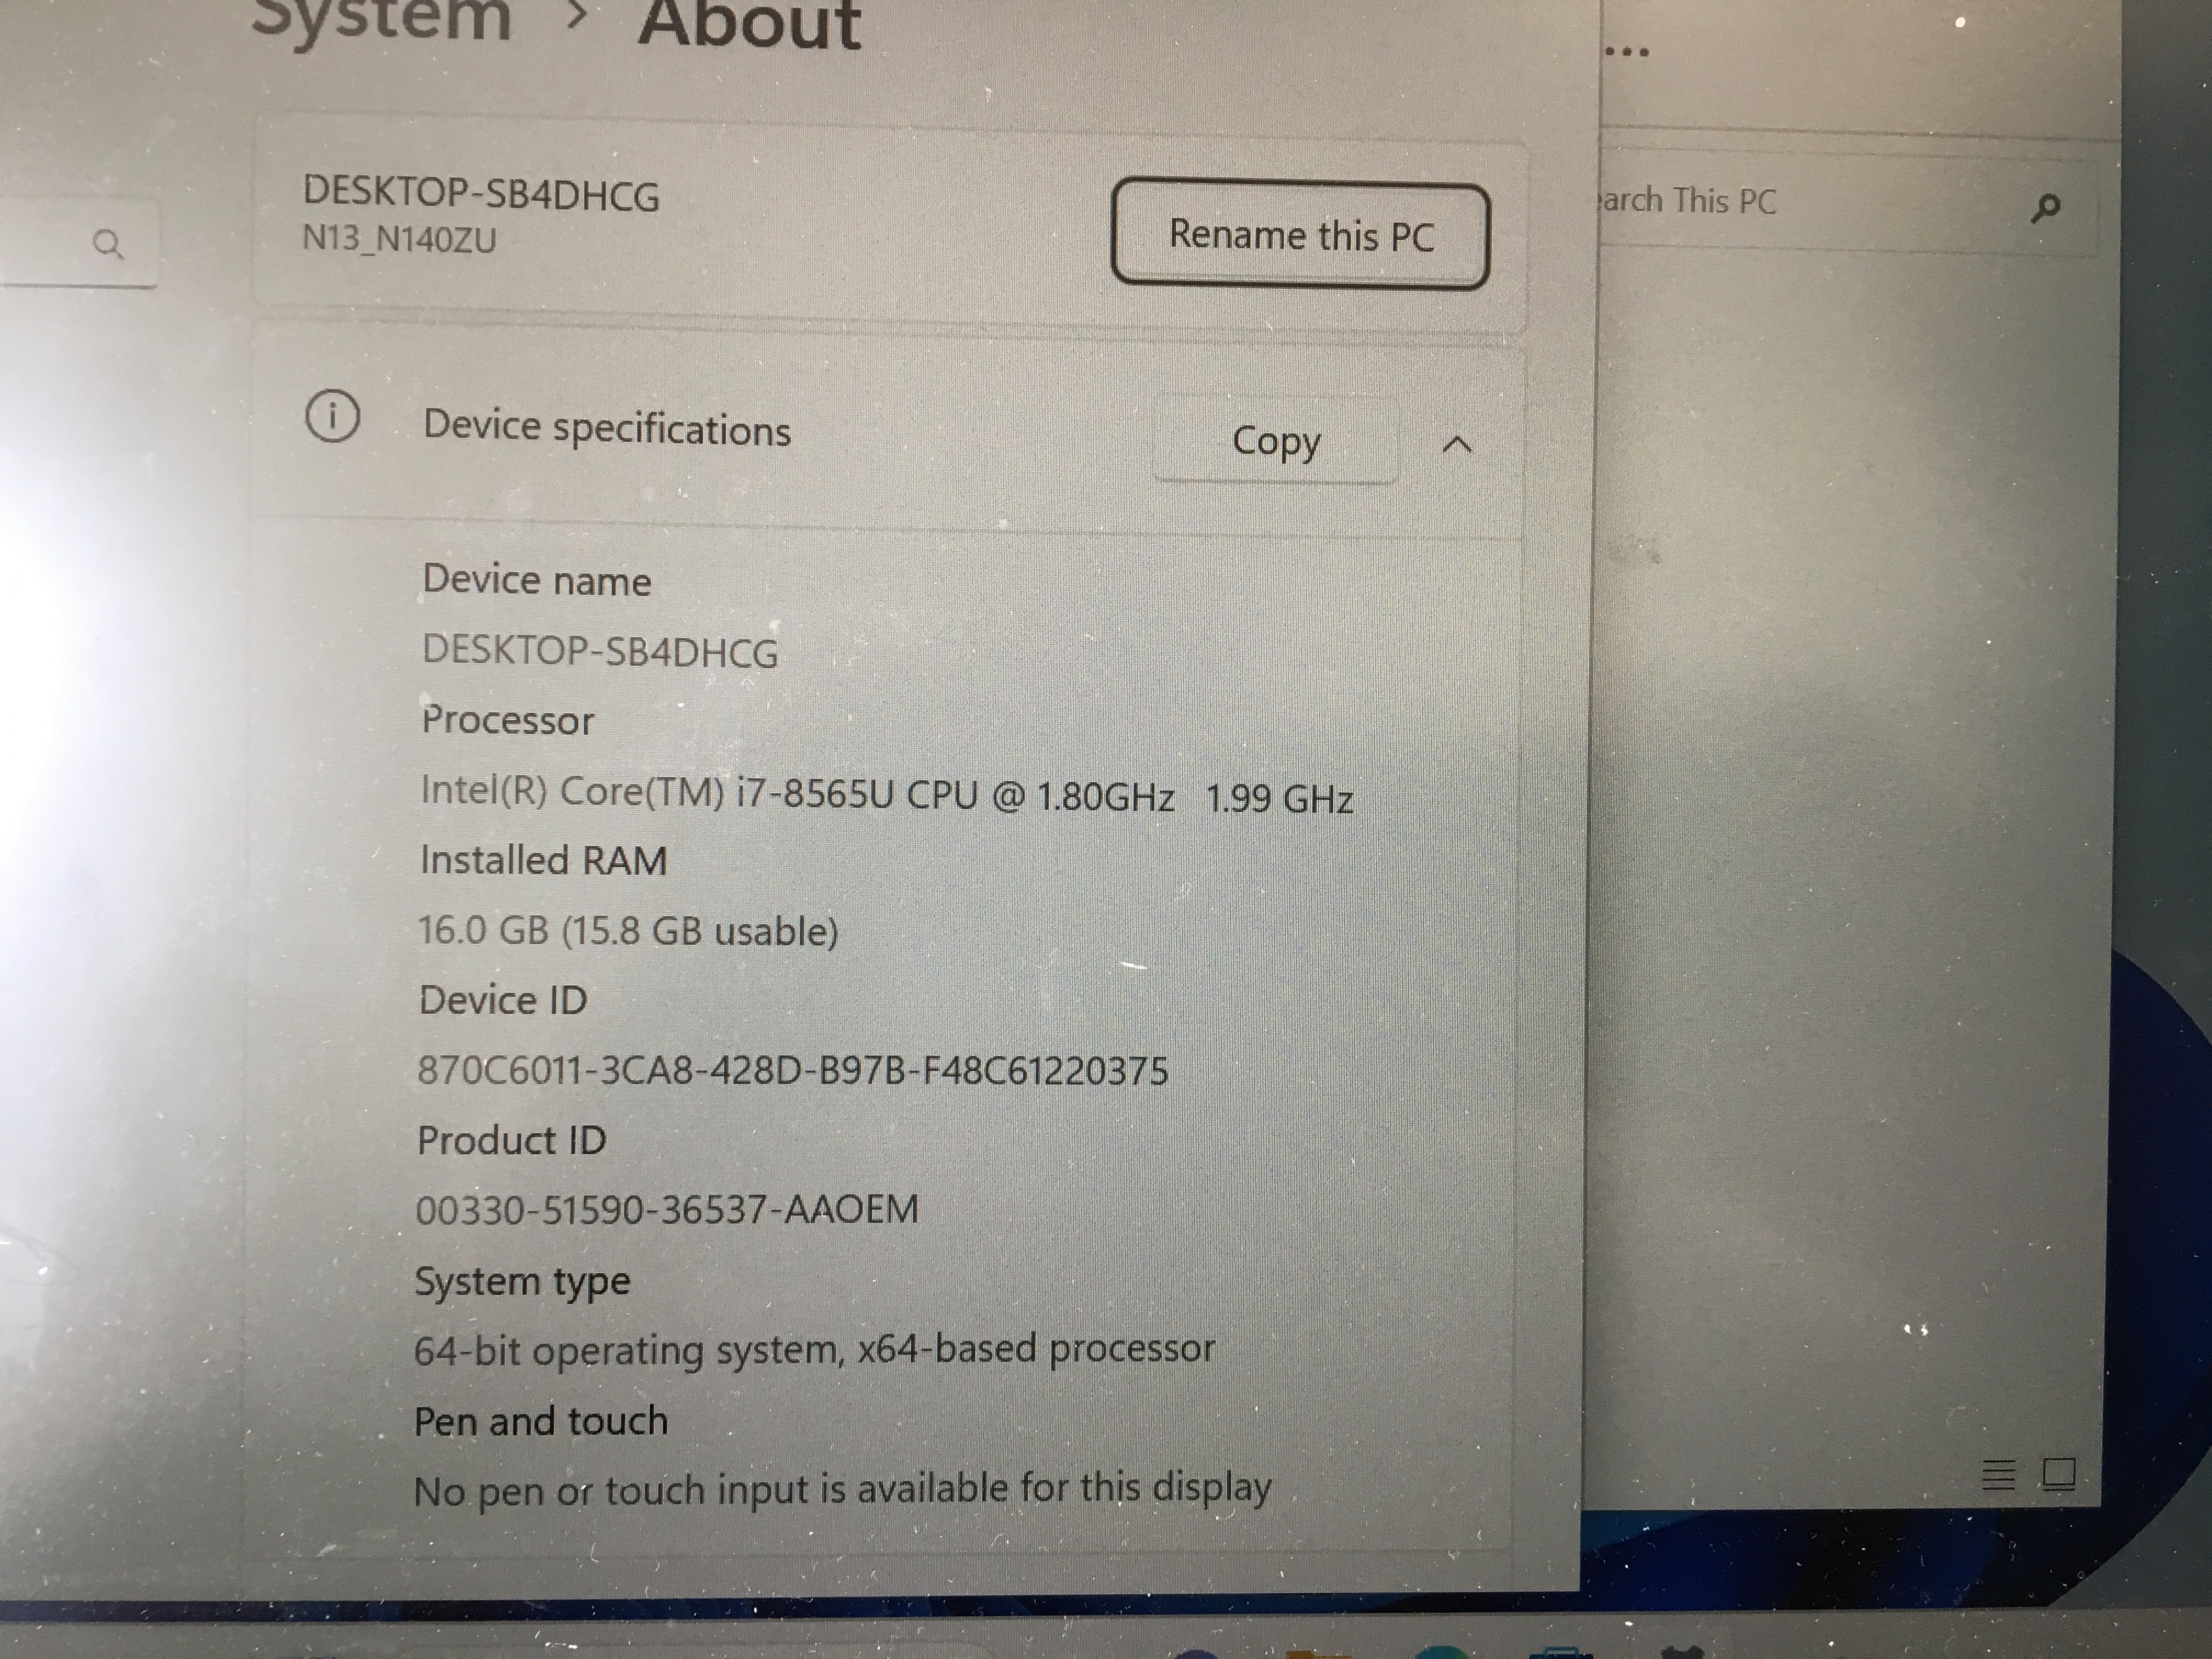2212x1659 pixels.
Task: Select the Device name label
Action: pos(537,580)
